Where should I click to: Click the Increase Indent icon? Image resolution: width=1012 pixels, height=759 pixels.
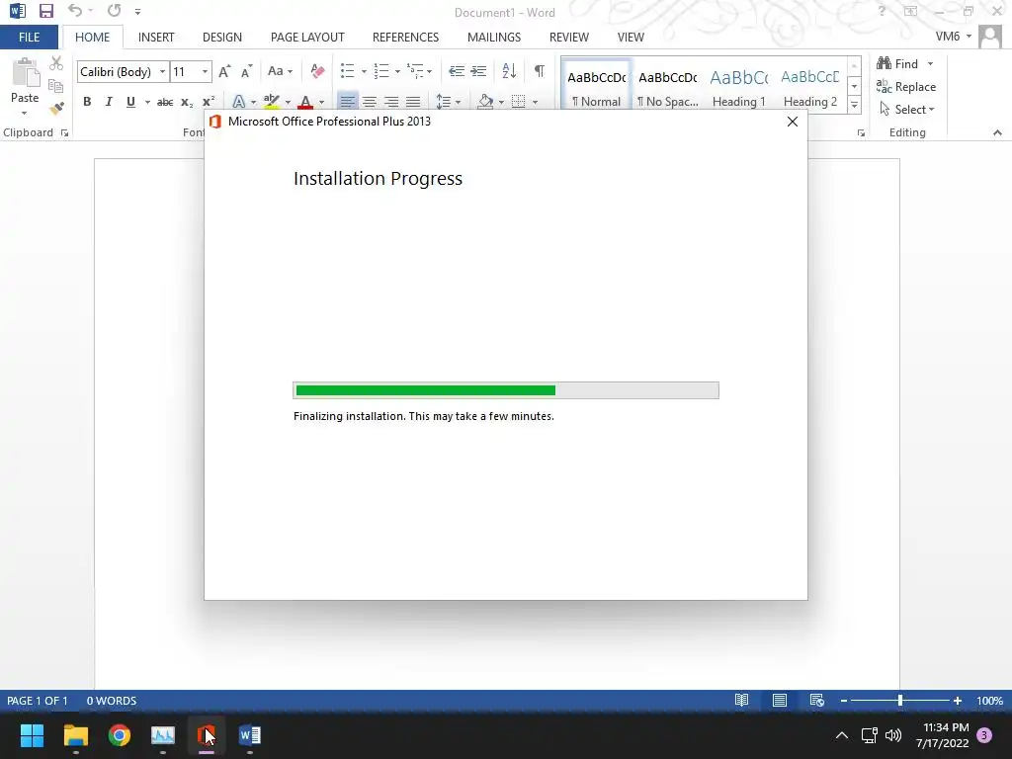click(478, 71)
